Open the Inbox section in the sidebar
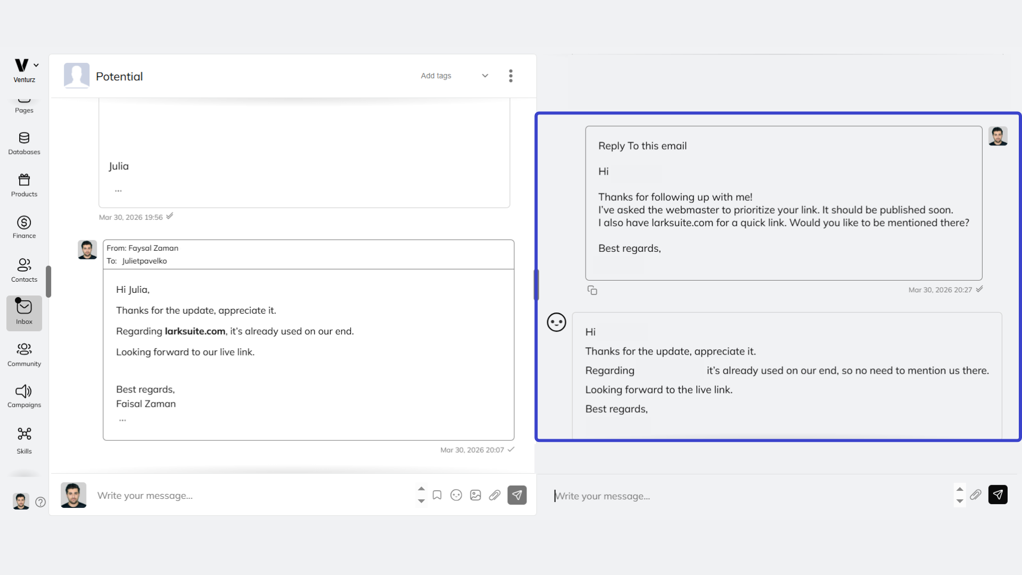This screenshot has width=1022, height=575. 23,313
